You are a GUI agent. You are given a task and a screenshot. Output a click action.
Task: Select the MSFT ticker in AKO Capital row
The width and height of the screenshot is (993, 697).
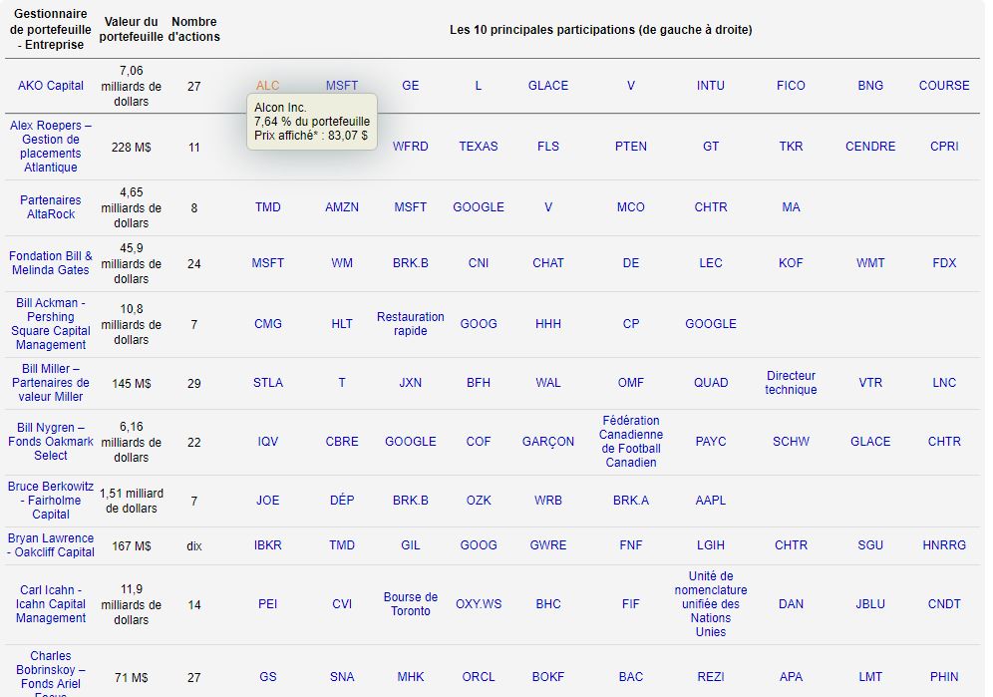[342, 86]
